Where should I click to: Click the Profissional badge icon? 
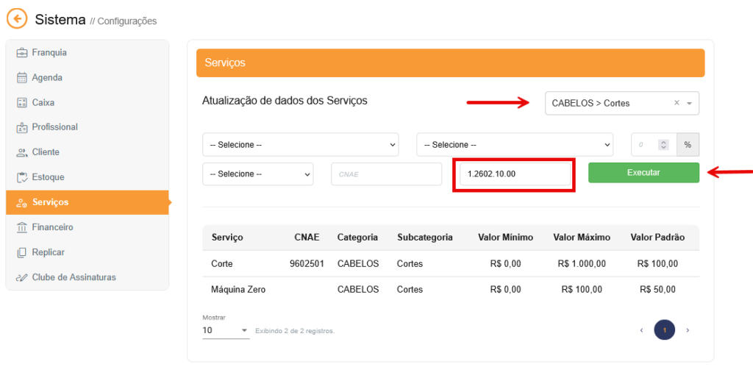coord(21,128)
